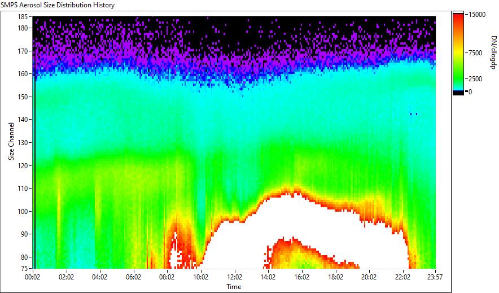Click the 170 y-axis tick label
Screen dimensions: 499x293
point(23,51)
